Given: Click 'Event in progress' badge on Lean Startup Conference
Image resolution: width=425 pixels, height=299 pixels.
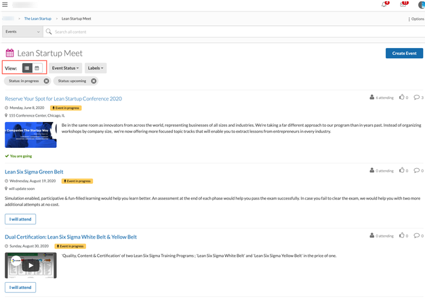Looking at the screenshot, I should (x=66, y=108).
